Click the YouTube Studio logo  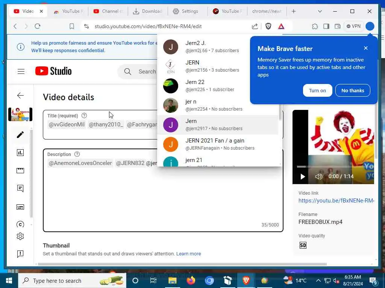53,71
